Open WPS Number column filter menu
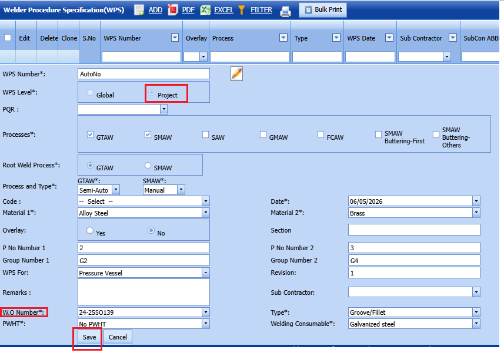504x353 pixels. click(175, 38)
